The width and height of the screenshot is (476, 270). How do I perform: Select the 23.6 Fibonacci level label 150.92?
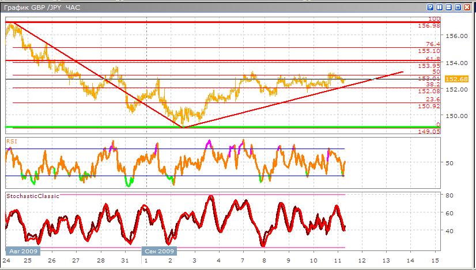coord(429,107)
